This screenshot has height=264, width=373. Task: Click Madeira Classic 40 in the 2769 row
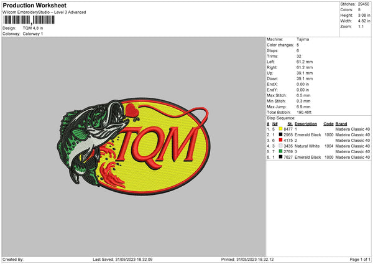pyautogui.click(x=352, y=151)
